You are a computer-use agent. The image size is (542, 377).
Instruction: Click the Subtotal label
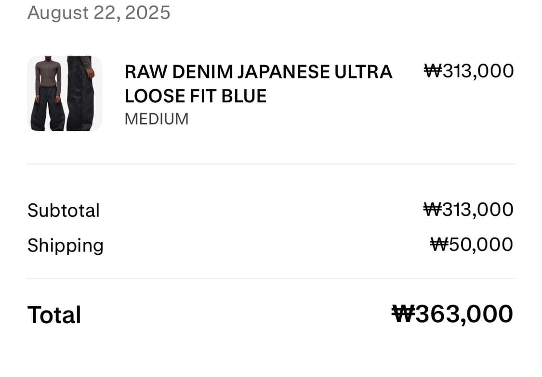pyautogui.click(x=64, y=211)
